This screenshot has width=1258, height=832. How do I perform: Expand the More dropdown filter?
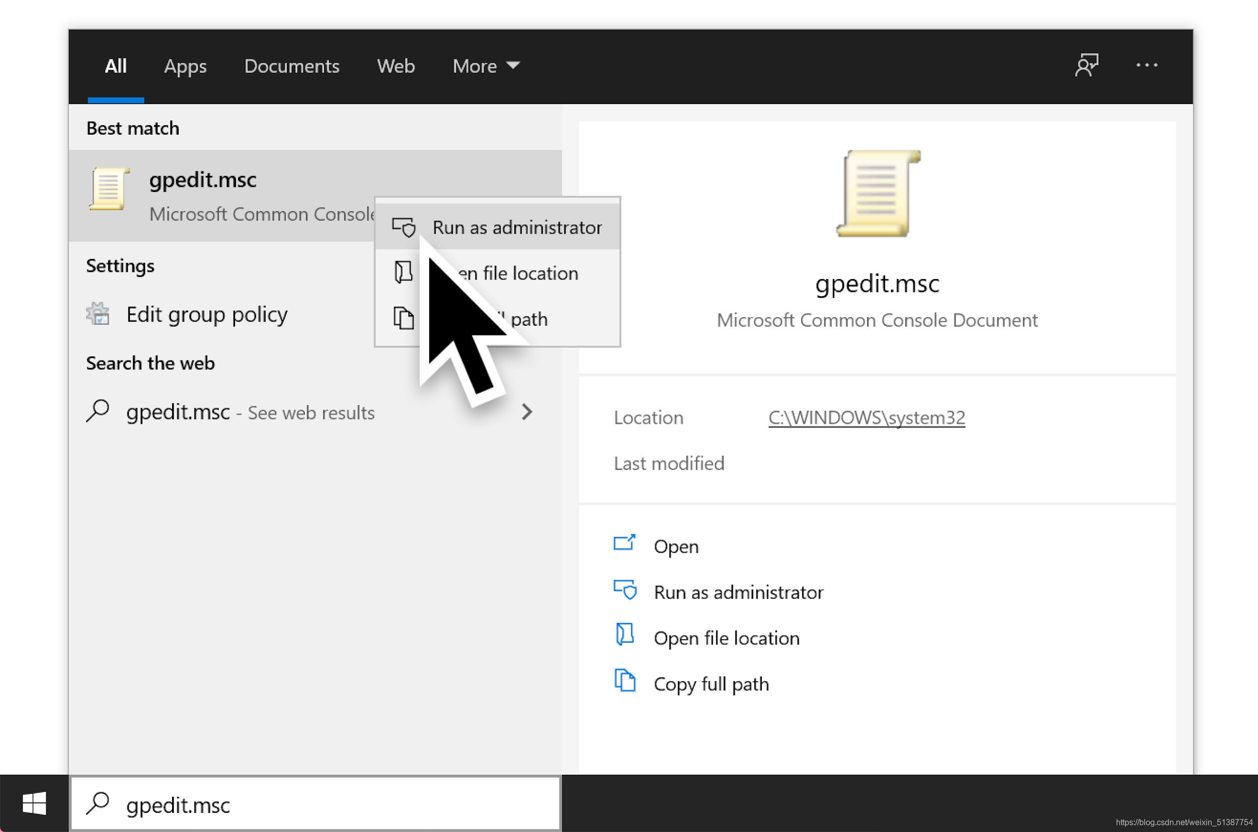(486, 66)
